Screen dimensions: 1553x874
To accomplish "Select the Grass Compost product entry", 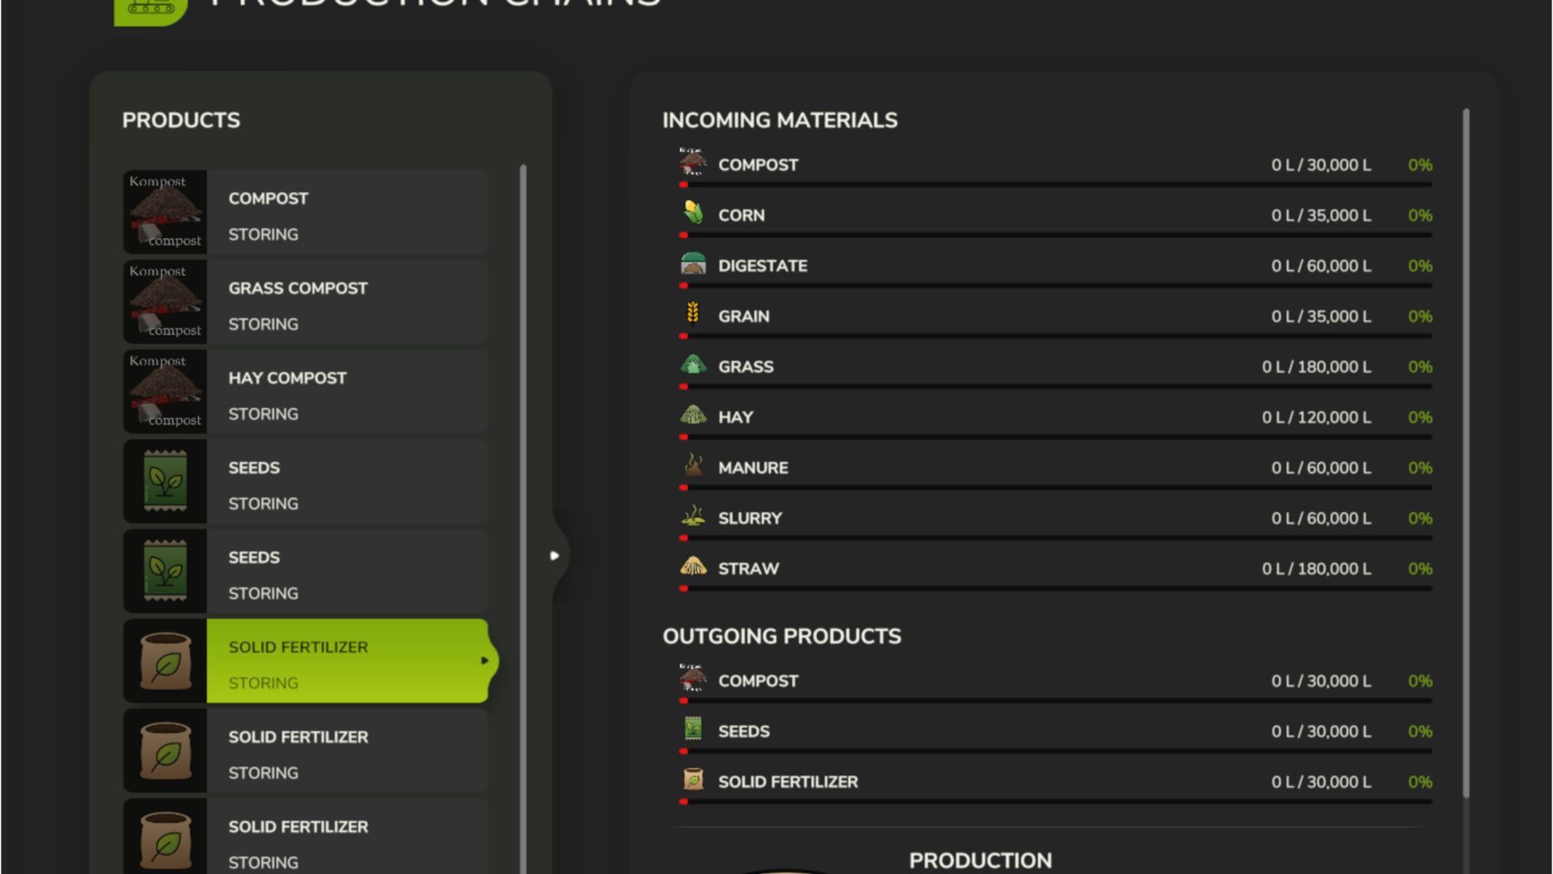I will tap(346, 302).
